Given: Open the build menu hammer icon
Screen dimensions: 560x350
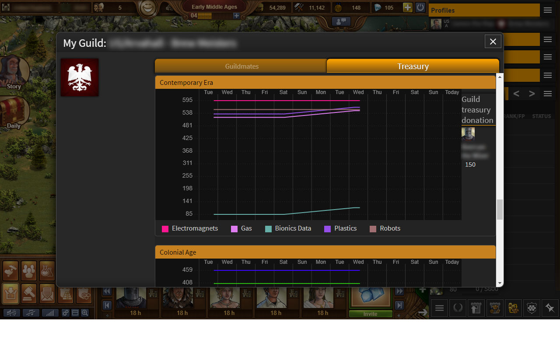Looking at the screenshot, I should pos(10,271).
